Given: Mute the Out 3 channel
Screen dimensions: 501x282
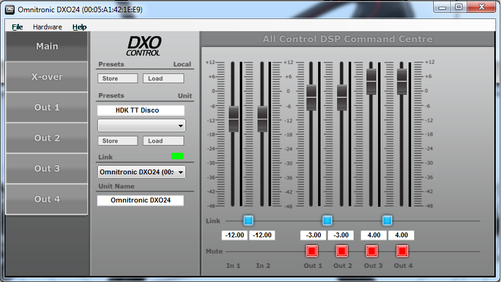Looking at the screenshot, I should click(371, 251).
